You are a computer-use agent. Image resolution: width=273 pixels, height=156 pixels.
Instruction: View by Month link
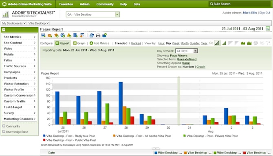coord(185,43)
